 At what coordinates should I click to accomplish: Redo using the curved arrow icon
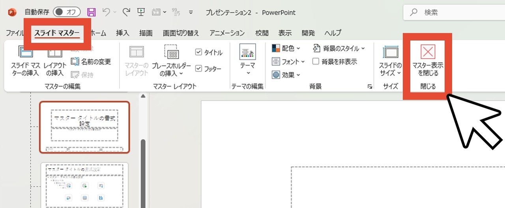[x=126, y=12]
